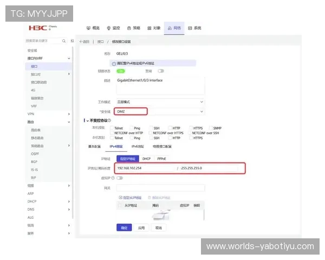
Task: Check HTTPS in 本机接收 row
Action: point(191,128)
